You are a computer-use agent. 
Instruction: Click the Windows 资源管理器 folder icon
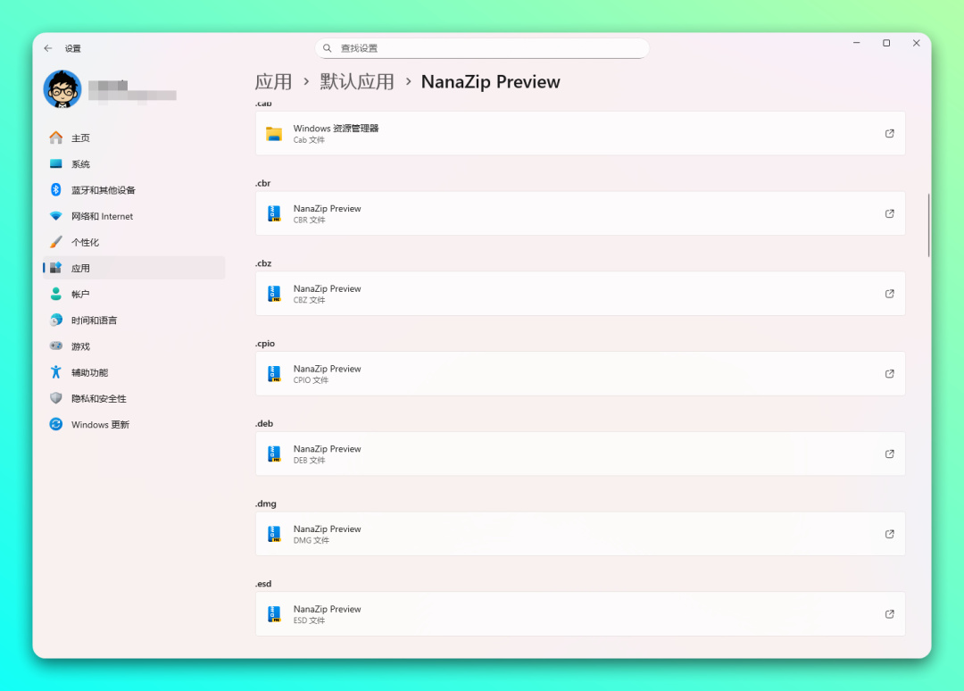click(x=274, y=133)
